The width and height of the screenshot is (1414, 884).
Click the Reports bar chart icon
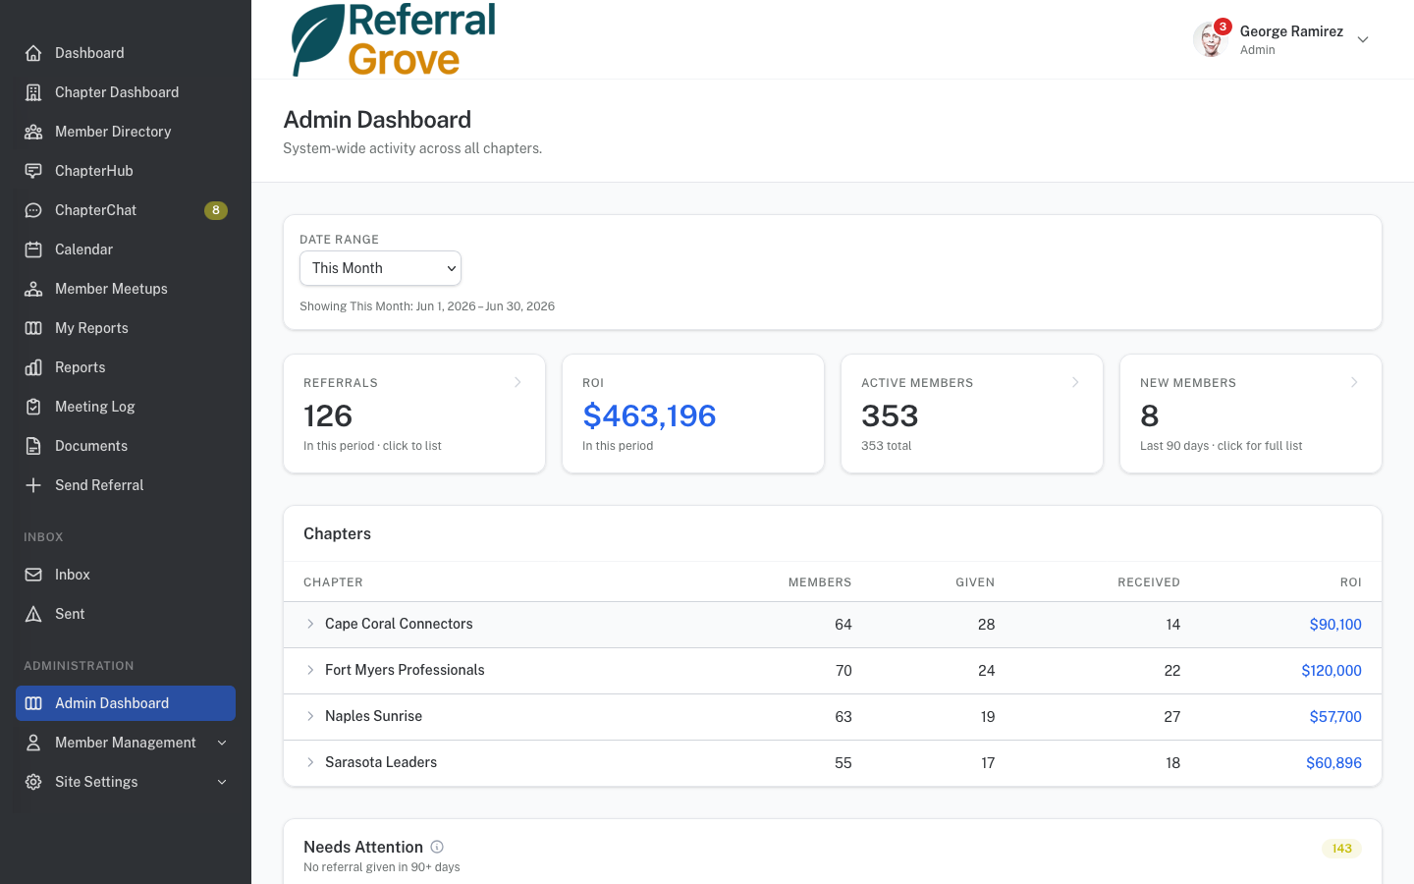[33, 367]
